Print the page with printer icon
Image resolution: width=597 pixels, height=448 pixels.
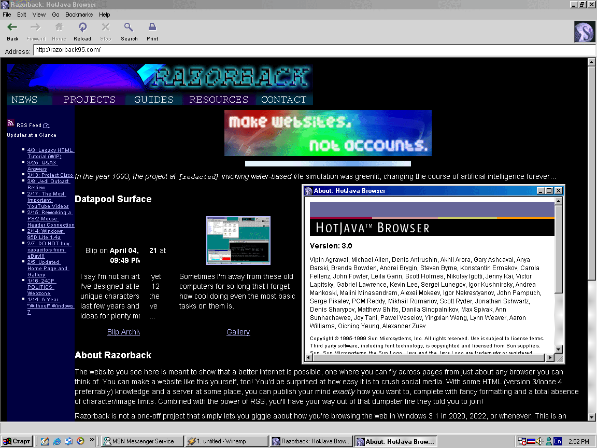tap(152, 27)
